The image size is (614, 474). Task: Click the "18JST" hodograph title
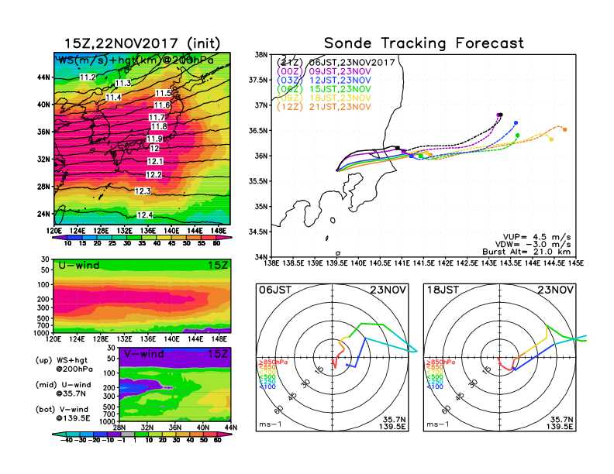443,290
